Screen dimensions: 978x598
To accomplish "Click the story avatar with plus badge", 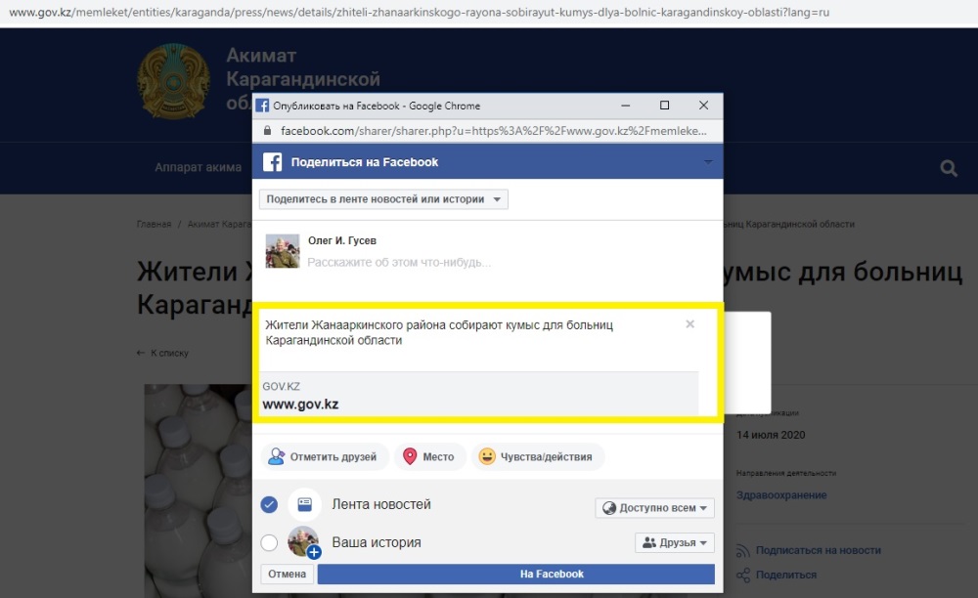I will 304,542.
